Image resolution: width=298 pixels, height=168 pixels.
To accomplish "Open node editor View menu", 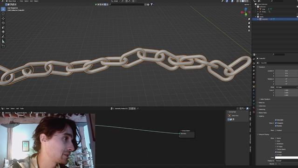I will [7, 109].
